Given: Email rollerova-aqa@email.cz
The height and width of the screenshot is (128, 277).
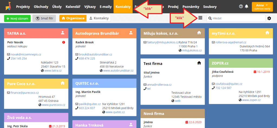Looking at the screenshot, I should [x=231, y=42].
